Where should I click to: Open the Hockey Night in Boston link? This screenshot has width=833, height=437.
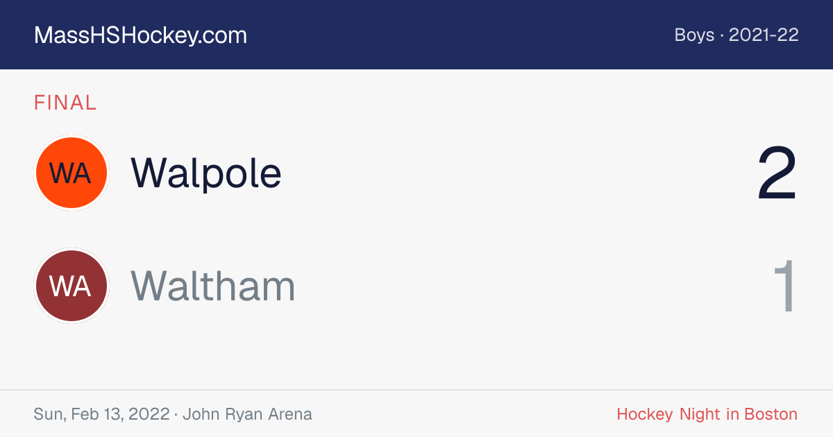[707, 414]
